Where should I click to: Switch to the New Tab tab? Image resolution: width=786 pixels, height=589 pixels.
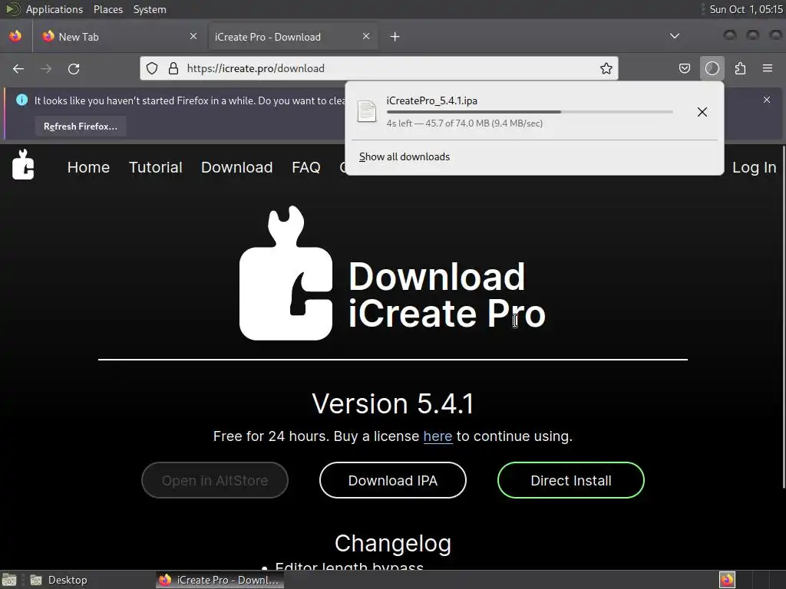coord(120,37)
